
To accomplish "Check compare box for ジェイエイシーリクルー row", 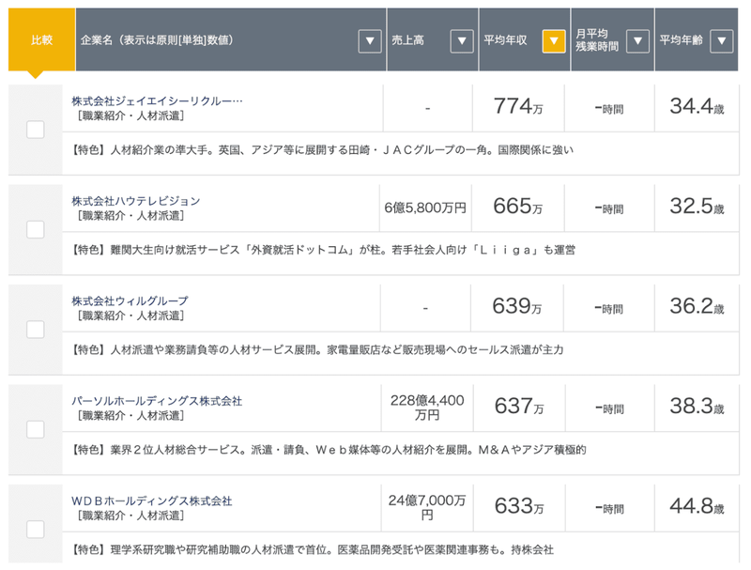I will coord(36,130).
